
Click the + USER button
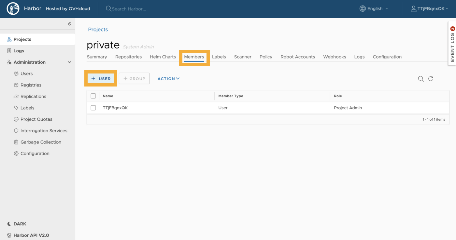[x=101, y=78]
